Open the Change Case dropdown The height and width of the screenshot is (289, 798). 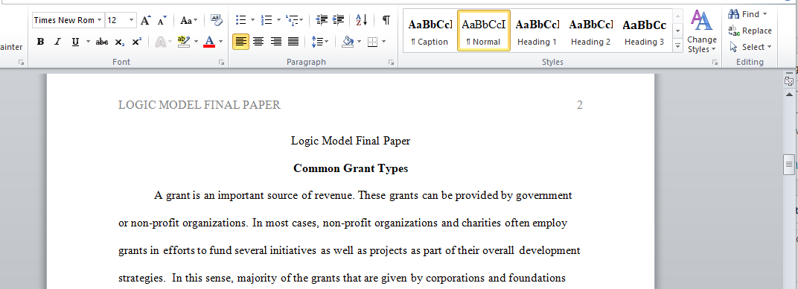pyautogui.click(x=189, y=20)
